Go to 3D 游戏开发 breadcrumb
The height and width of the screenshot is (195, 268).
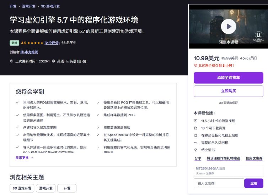(50, 6)
